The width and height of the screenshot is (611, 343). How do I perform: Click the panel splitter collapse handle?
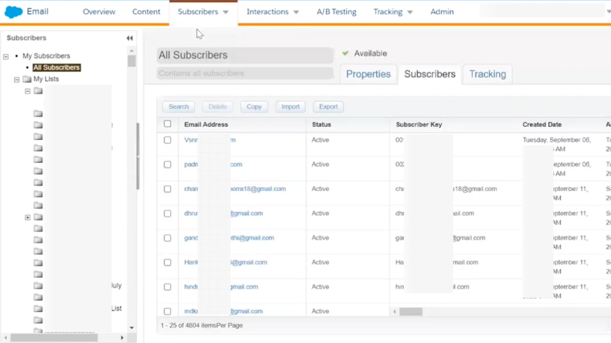tap(138, 156)
